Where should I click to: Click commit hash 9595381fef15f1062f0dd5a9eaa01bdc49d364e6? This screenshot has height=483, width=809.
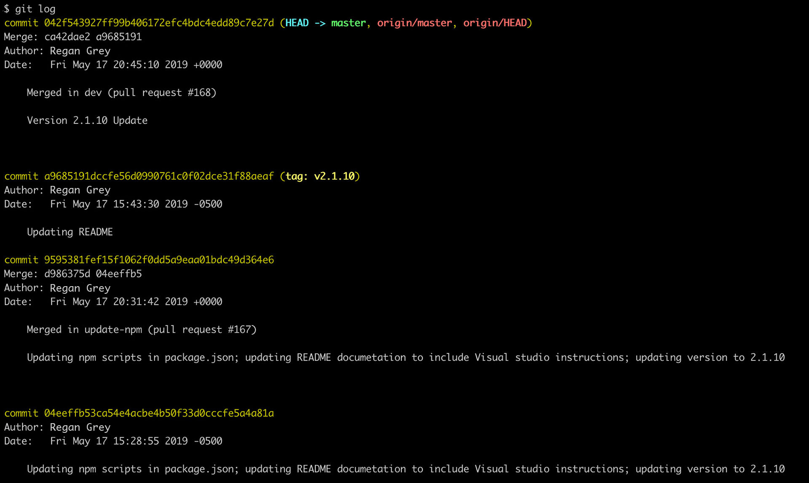point(159,260)
